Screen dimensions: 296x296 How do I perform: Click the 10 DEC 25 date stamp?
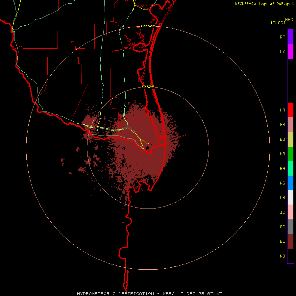point(192,294)
